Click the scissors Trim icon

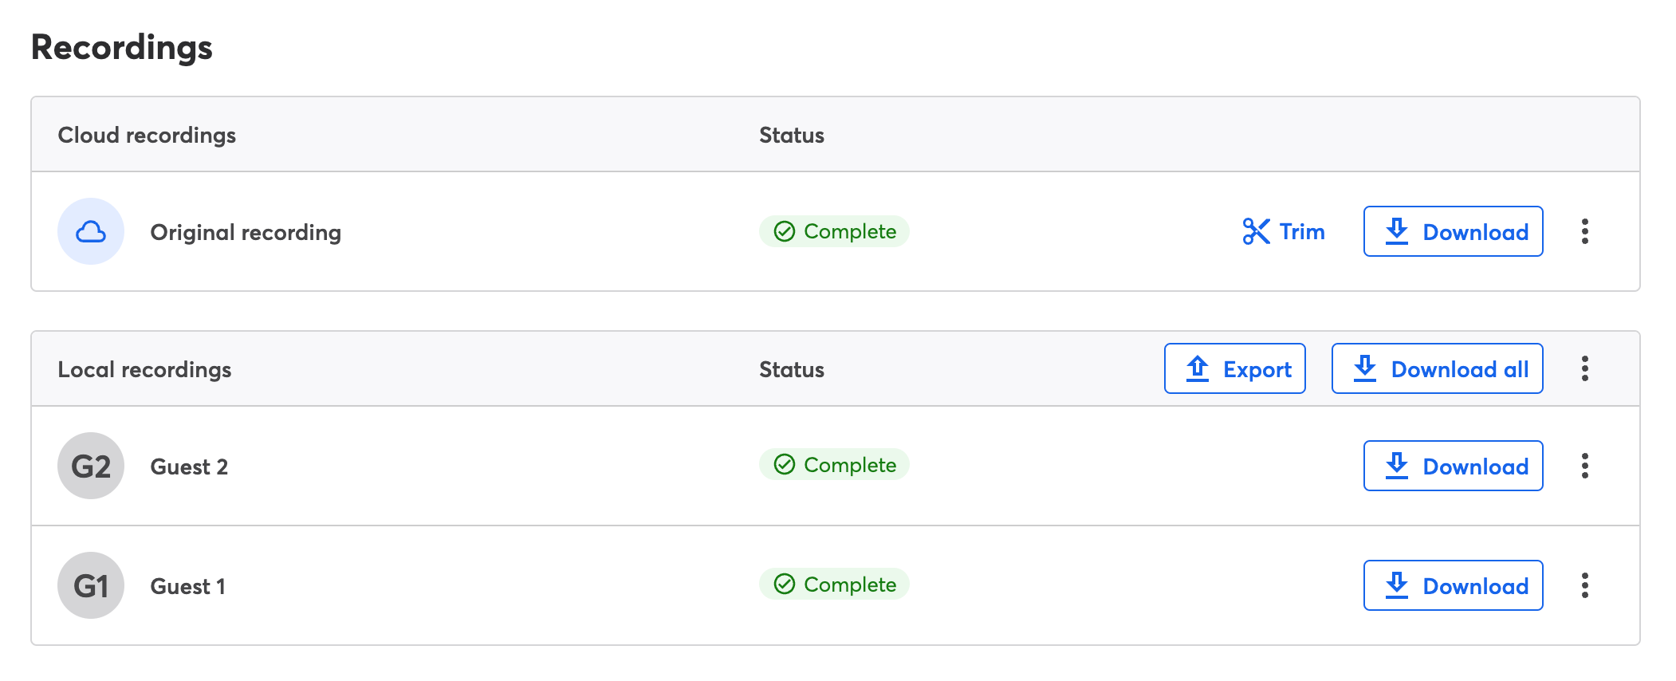(1256, 232)
